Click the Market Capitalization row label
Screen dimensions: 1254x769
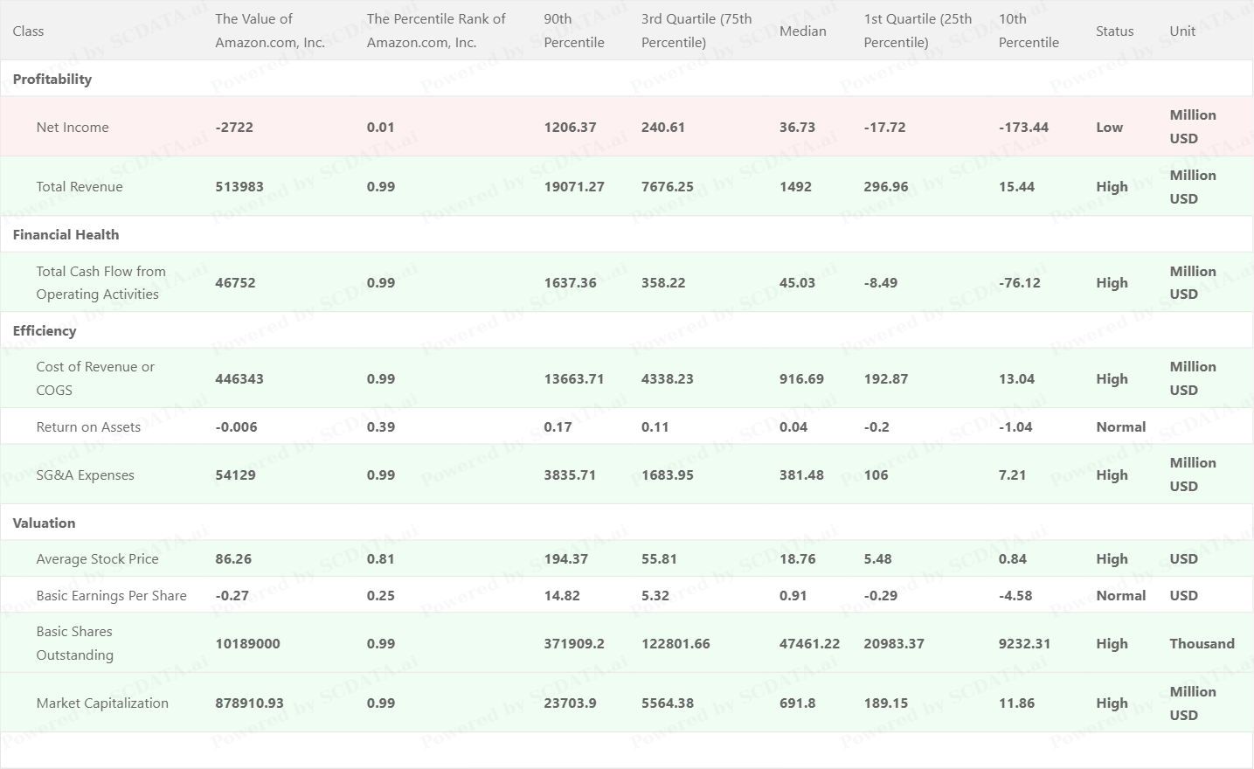tap(102, 703)
